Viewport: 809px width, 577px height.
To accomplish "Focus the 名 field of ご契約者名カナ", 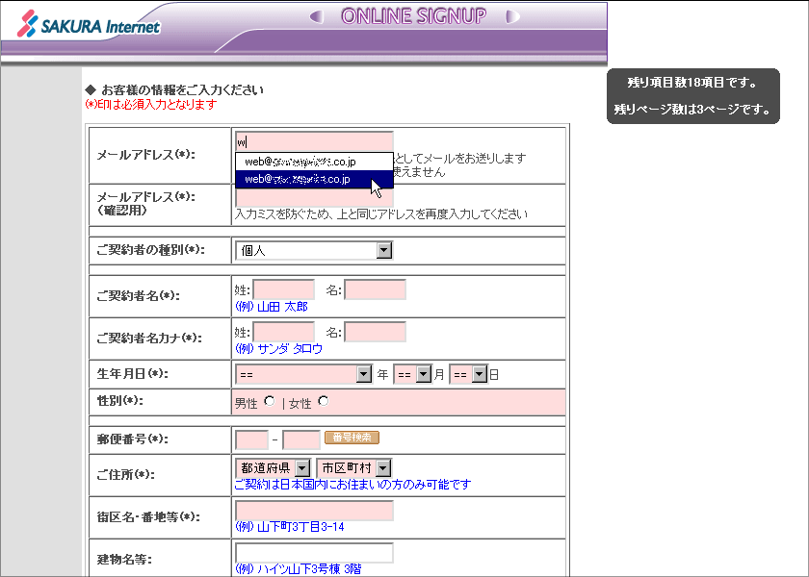I will (x=375, y=333).
